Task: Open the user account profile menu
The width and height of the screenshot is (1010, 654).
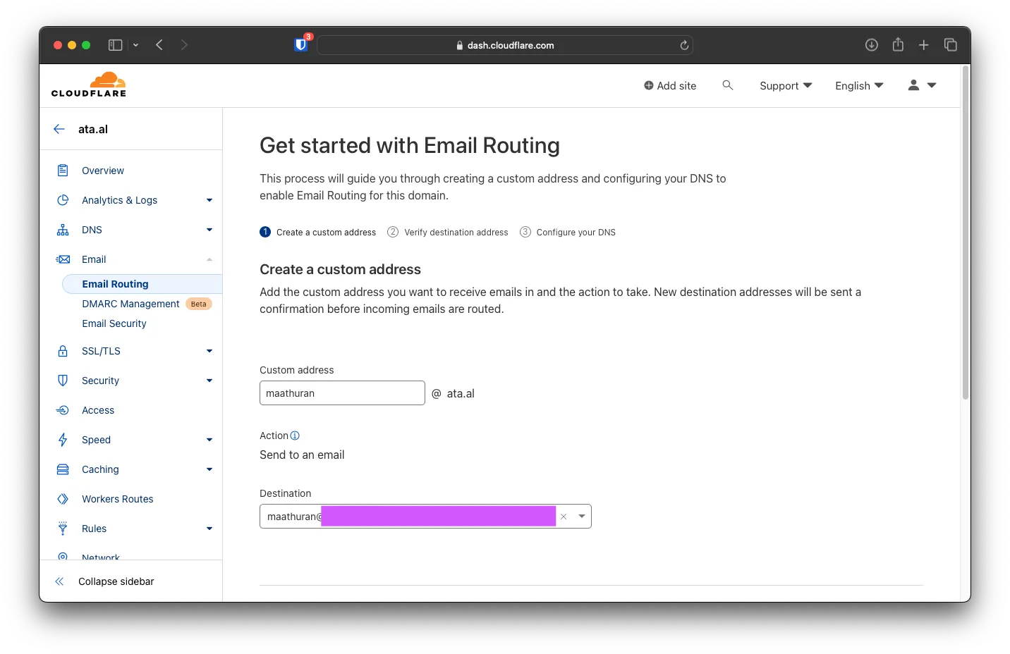Action: tap(922, 85)
